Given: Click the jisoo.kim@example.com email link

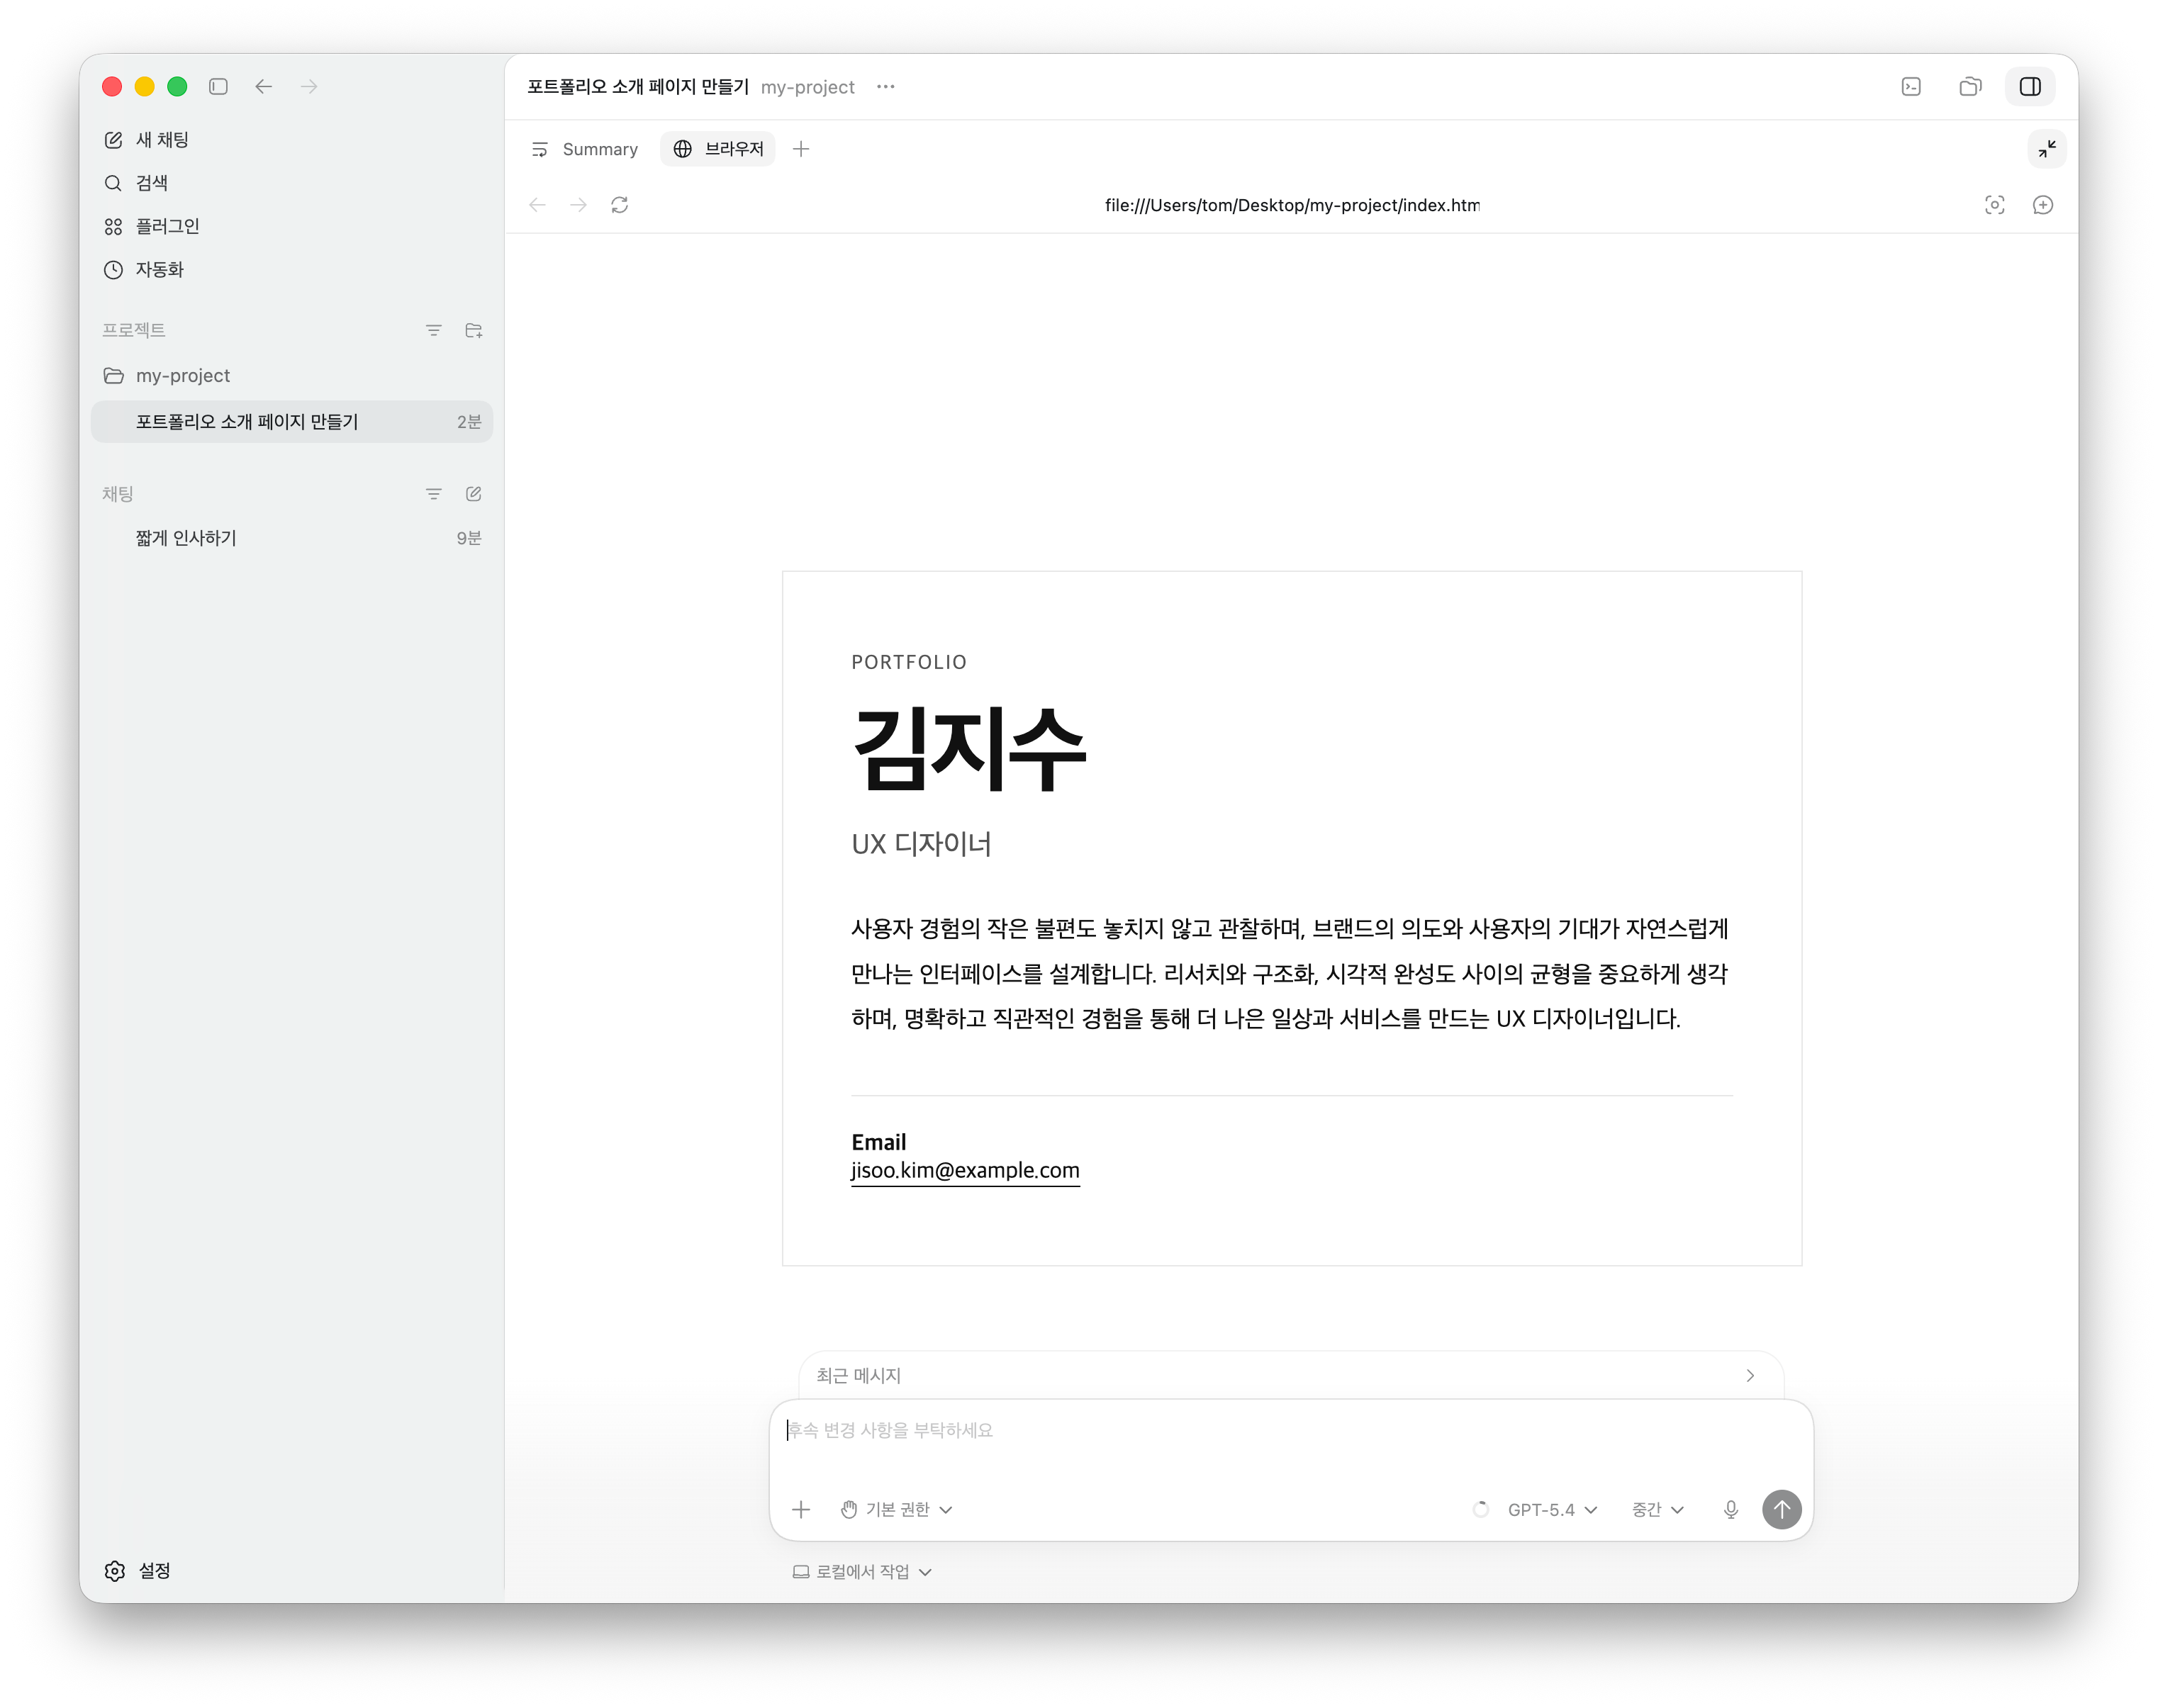Looking at the screenshot, I should [964, 1170].
